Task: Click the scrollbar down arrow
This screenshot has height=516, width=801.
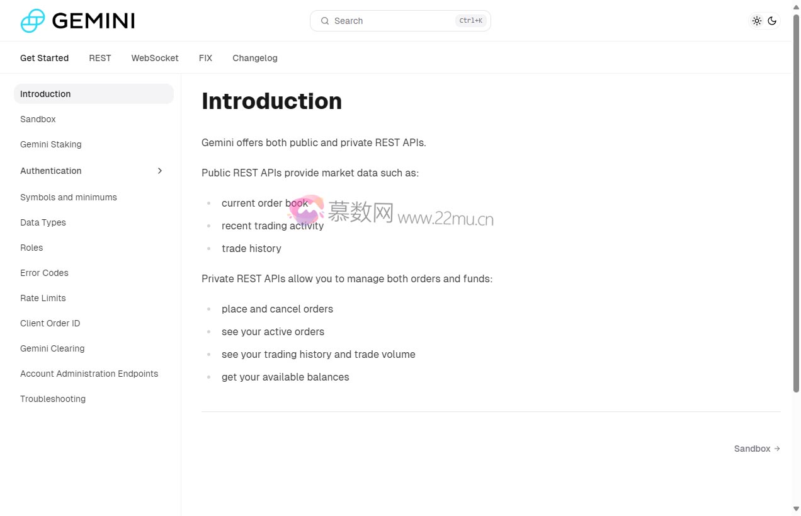Action: (x=796, y=508)
